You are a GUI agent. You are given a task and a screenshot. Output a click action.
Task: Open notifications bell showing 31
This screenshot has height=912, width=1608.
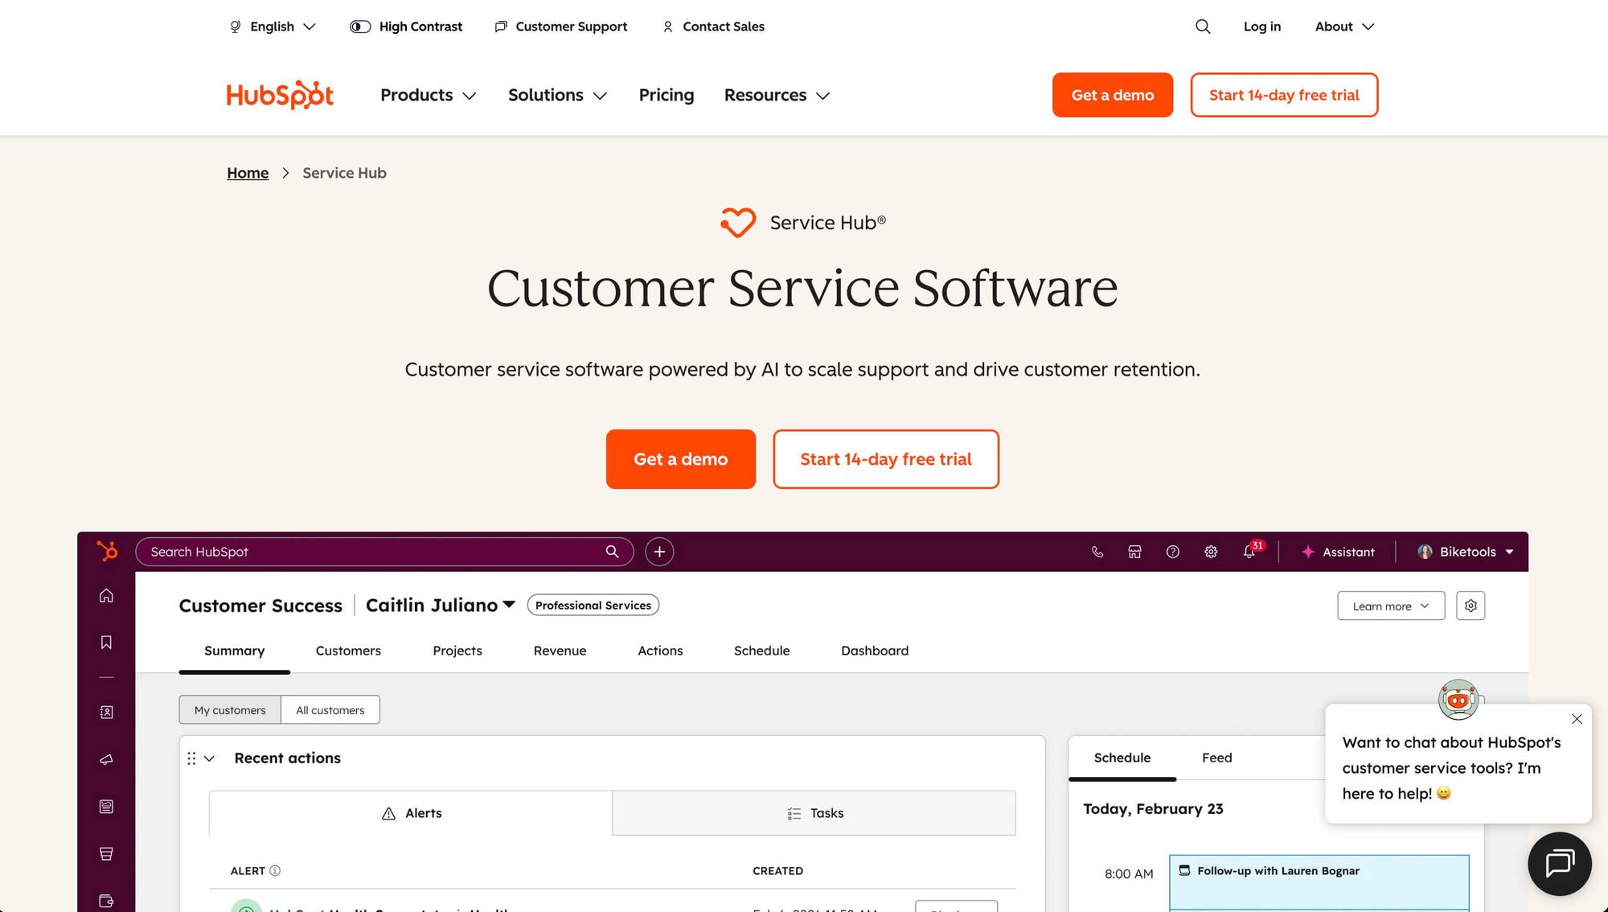pos(1249,551)
